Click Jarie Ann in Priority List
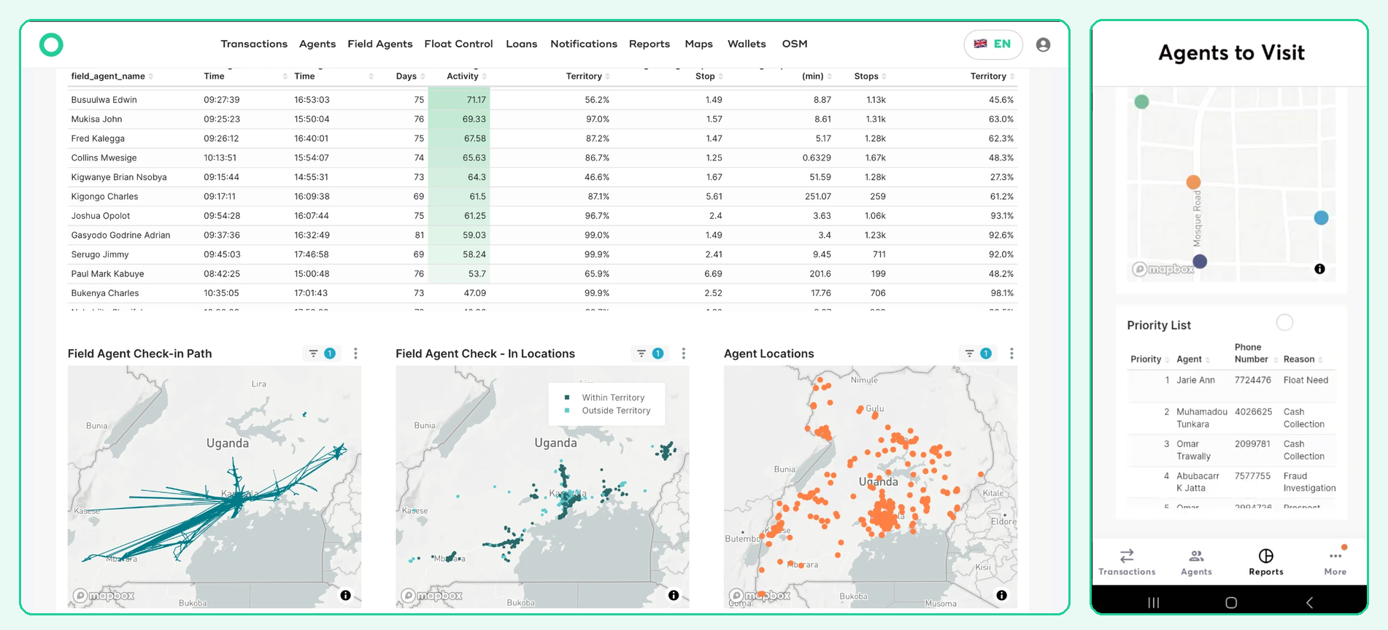1388x630 pixels. (1195, 380)
